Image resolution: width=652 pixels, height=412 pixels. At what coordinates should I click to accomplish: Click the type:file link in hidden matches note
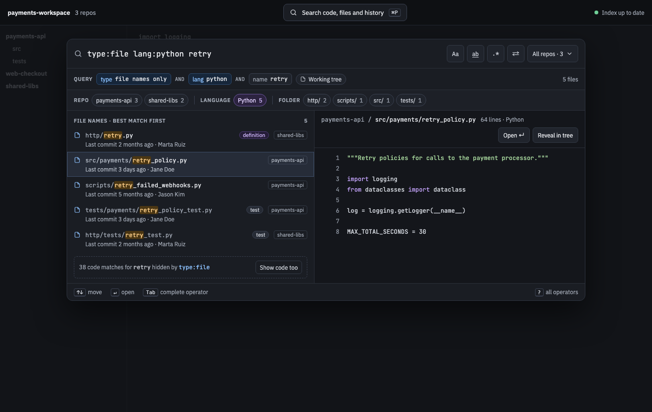coord(194,267)
